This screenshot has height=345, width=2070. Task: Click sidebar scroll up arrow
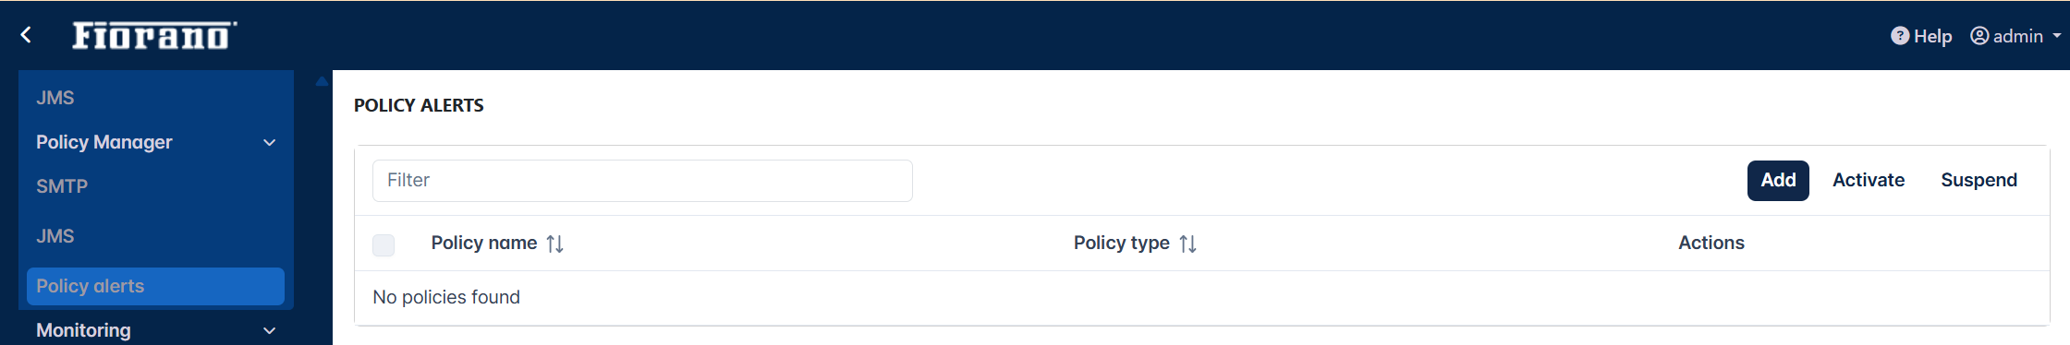pos(322,81)
